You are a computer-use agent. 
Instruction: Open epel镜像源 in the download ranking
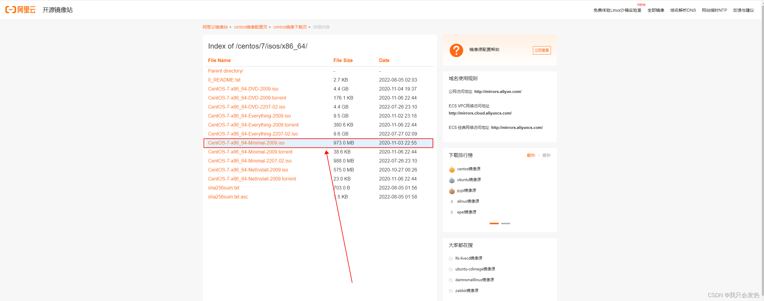point(467,212)
